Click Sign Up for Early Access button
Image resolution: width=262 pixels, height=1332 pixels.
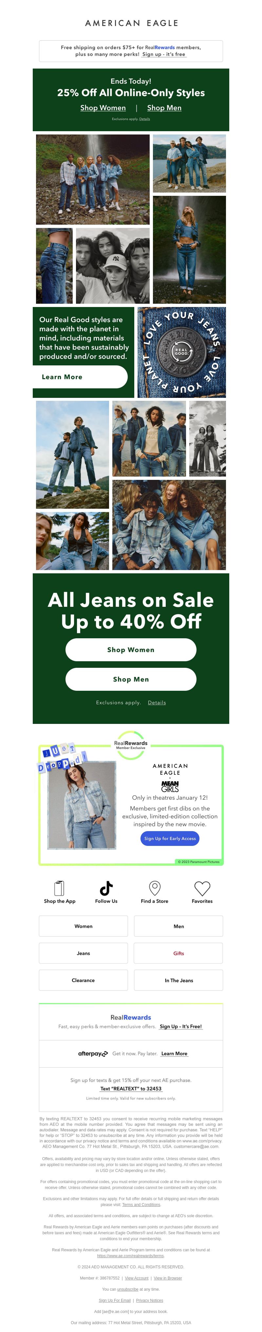pos(170,838)
